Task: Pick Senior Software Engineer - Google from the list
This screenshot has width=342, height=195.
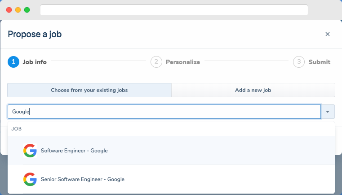Action: click(171, 179)
